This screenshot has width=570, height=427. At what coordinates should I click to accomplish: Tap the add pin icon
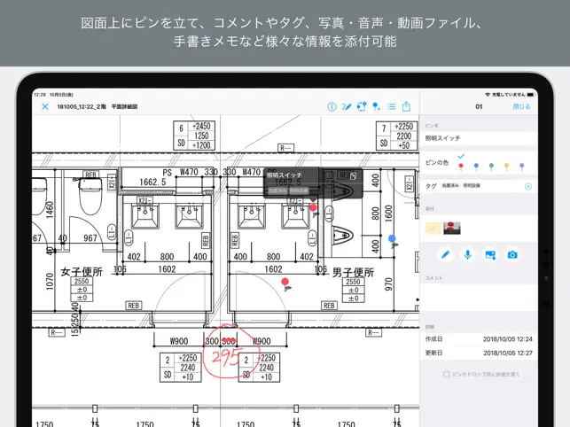point(376,106)
